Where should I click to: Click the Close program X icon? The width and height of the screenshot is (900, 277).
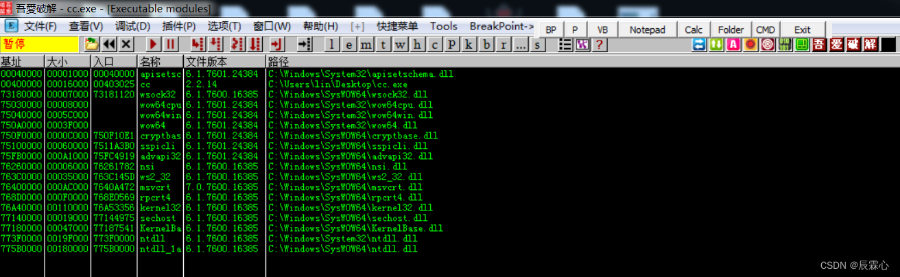tap(126, 45)
